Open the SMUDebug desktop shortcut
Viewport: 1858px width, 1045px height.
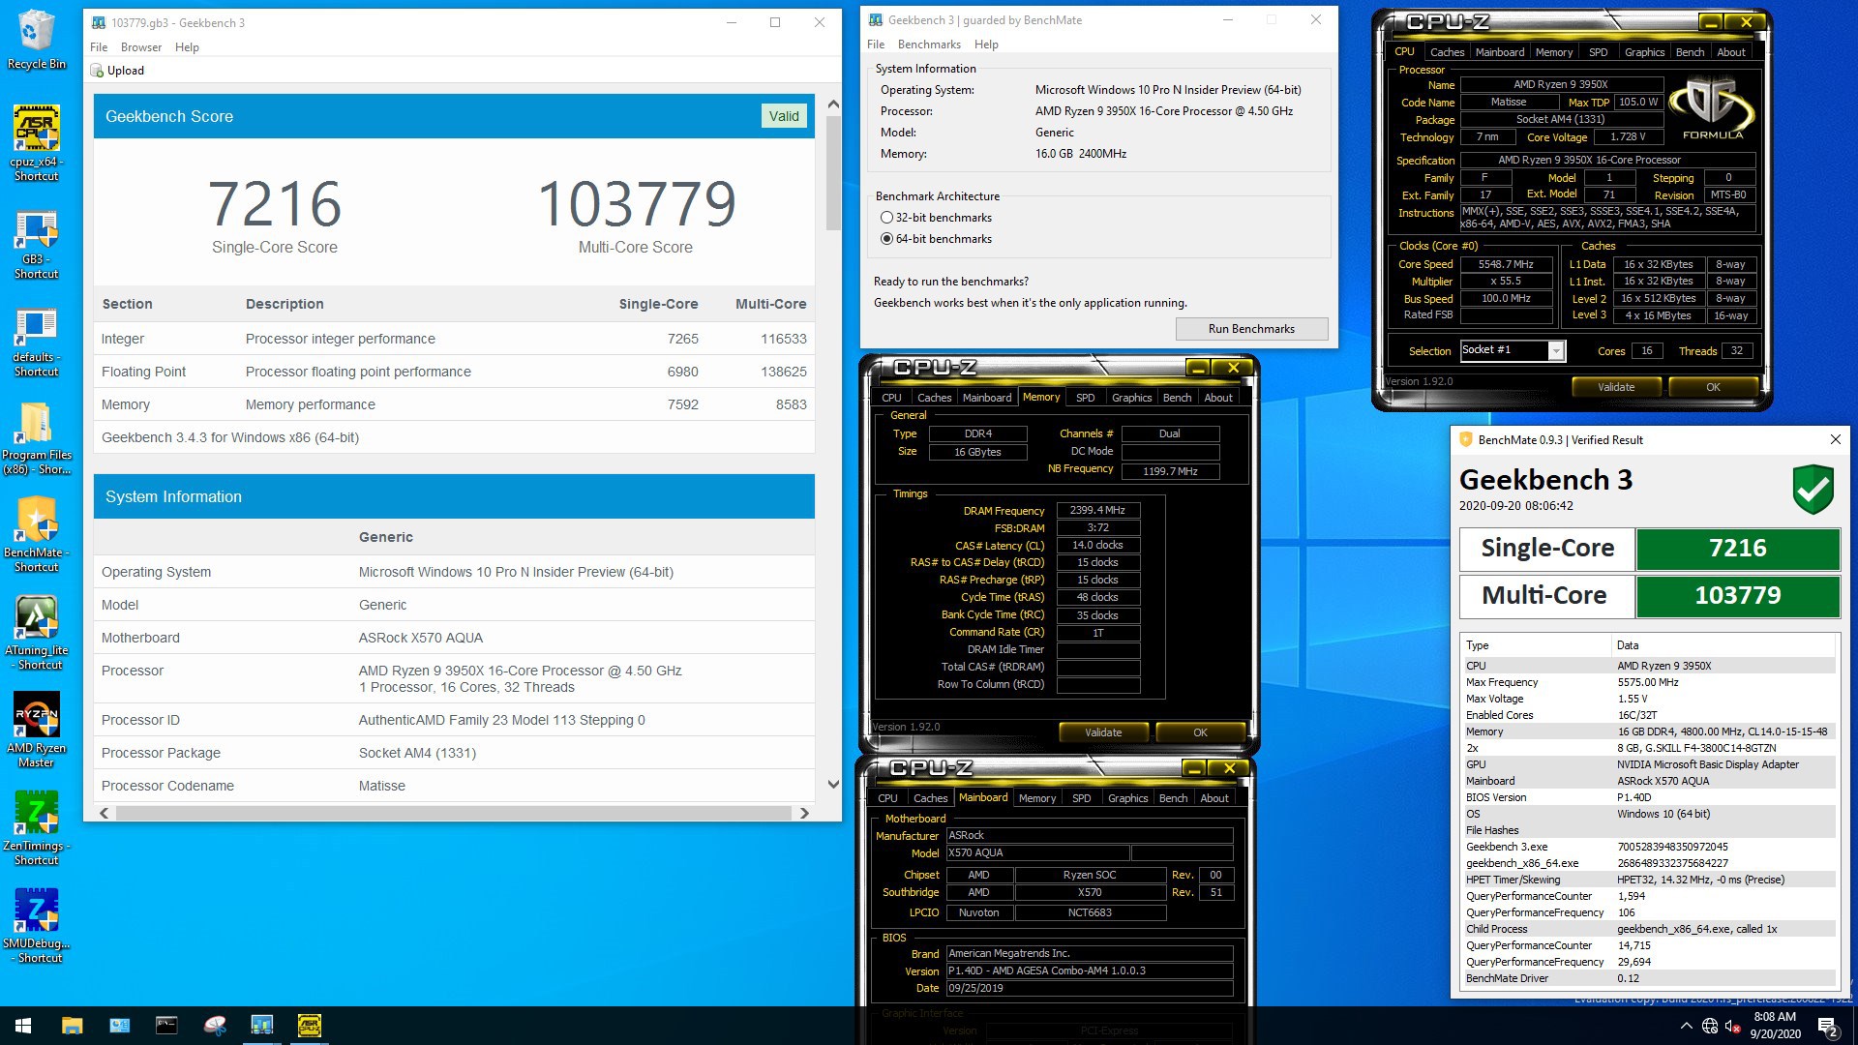[36, 911]
